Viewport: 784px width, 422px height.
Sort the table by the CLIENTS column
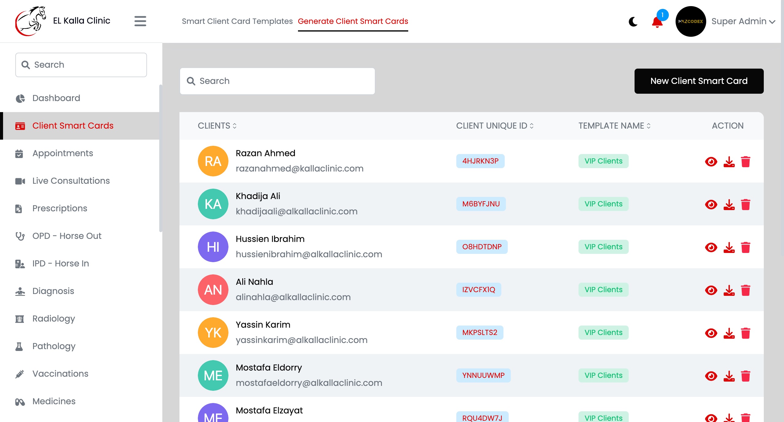tap(217, 126)
